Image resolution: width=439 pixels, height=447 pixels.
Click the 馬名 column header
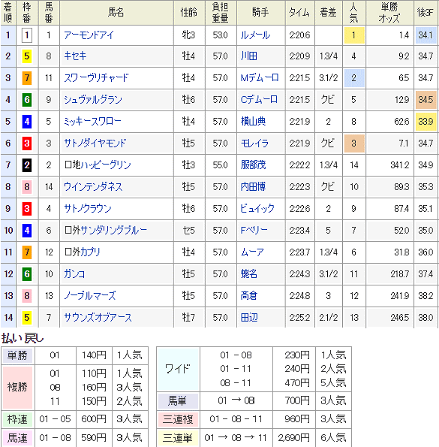click(116, 13)
